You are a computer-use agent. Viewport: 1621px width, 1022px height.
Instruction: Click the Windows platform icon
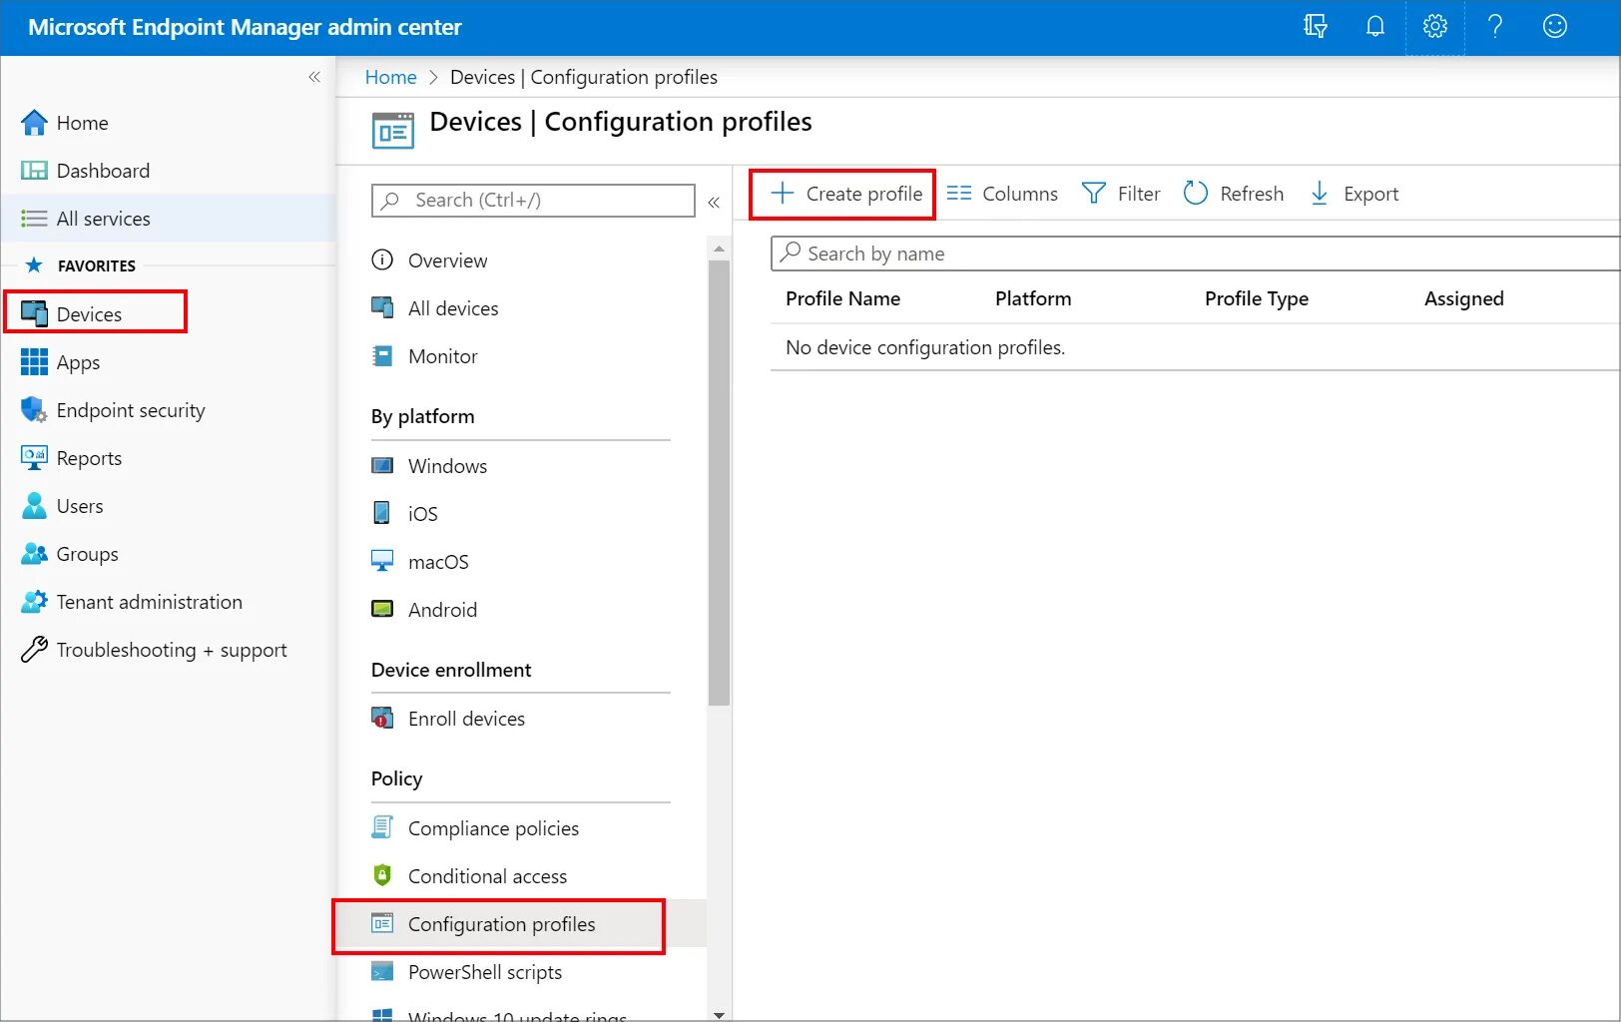382,466
